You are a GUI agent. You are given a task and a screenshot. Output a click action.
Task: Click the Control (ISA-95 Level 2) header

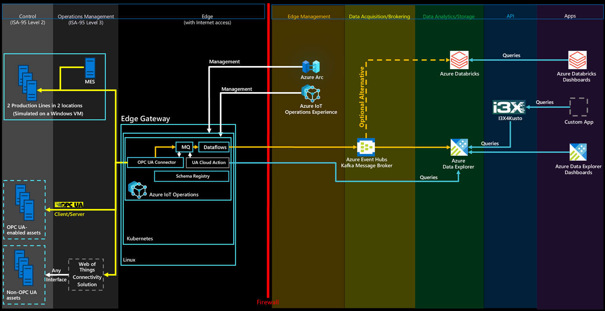(x=27, y=20)
